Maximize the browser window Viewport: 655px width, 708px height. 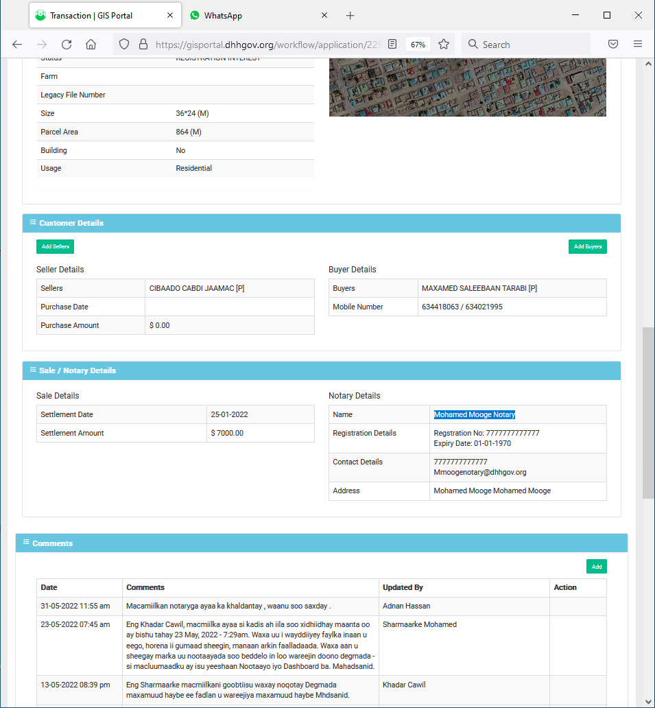tap(607, 15)
